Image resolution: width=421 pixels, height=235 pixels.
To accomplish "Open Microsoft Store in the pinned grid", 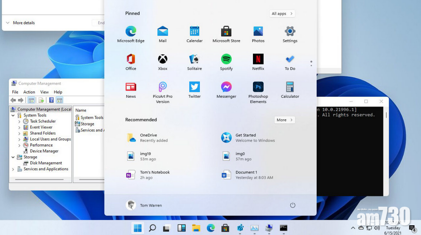I will pos(226,34).
